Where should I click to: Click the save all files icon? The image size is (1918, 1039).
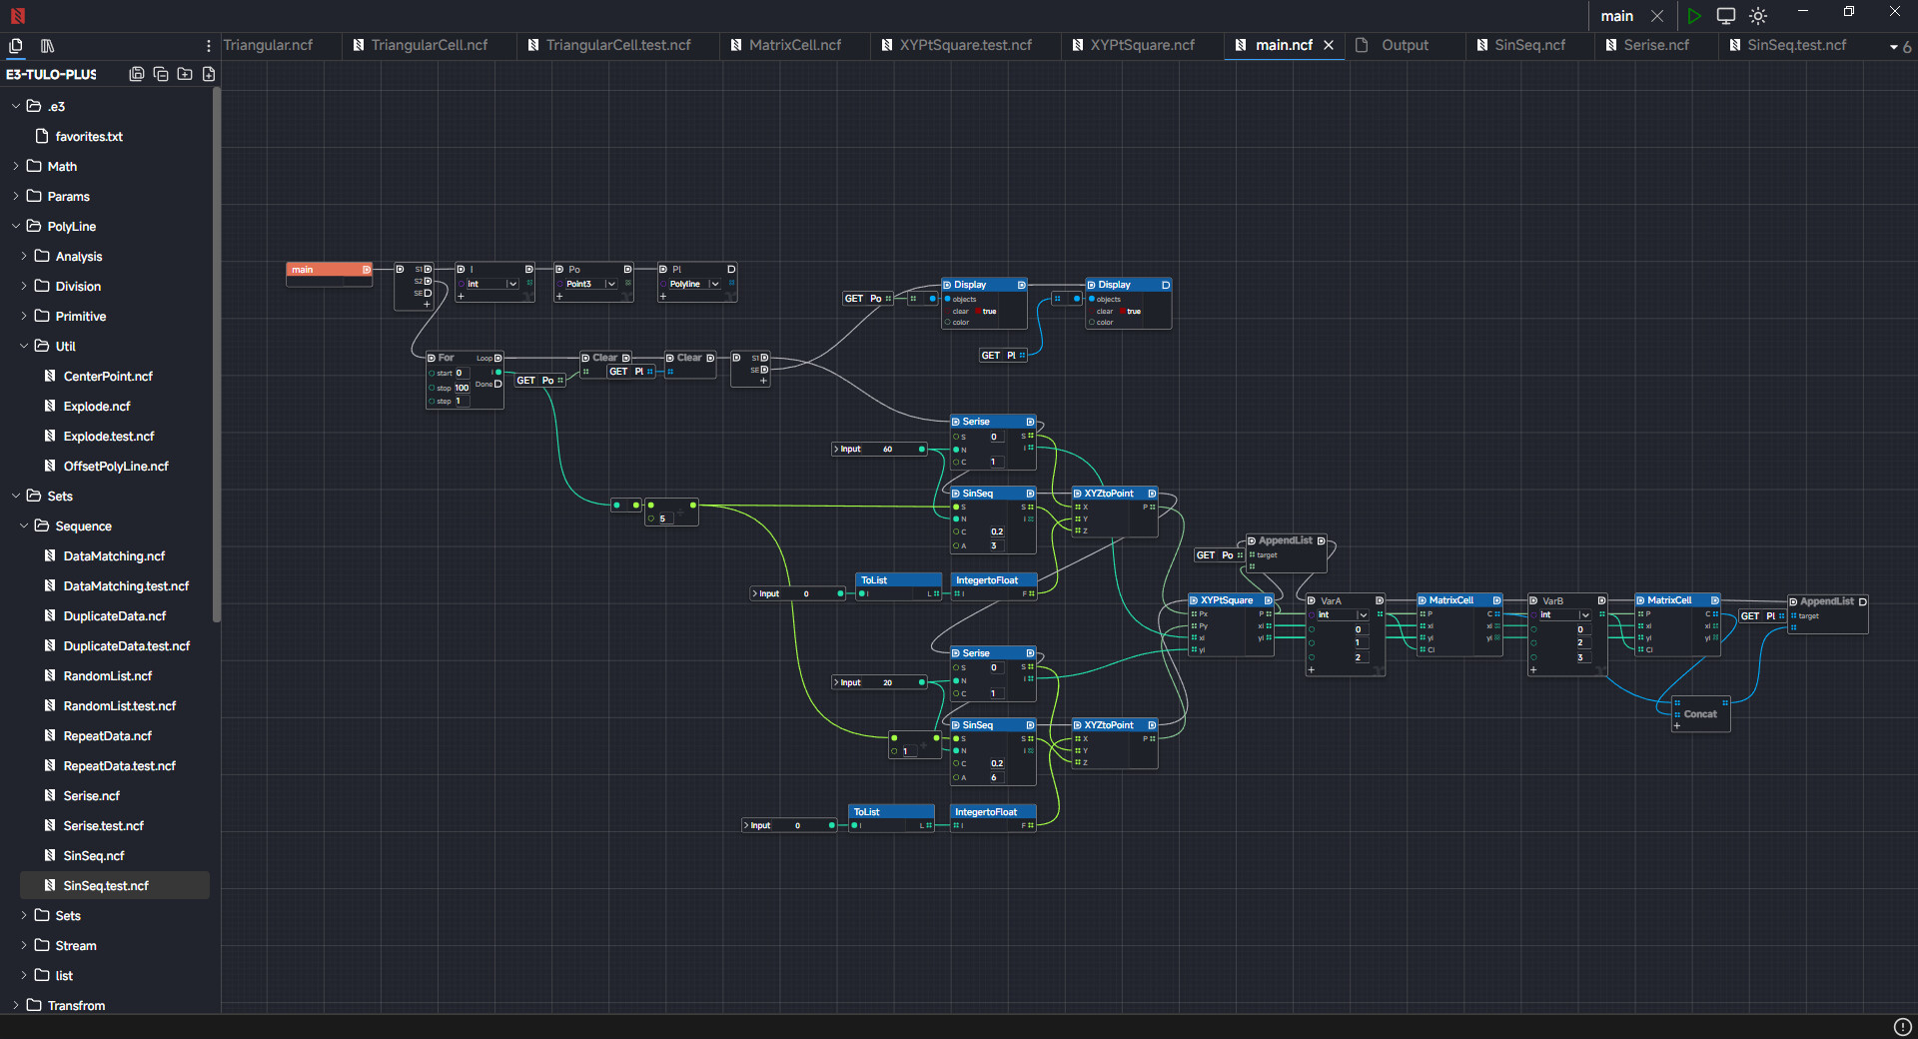pos(137,74)
